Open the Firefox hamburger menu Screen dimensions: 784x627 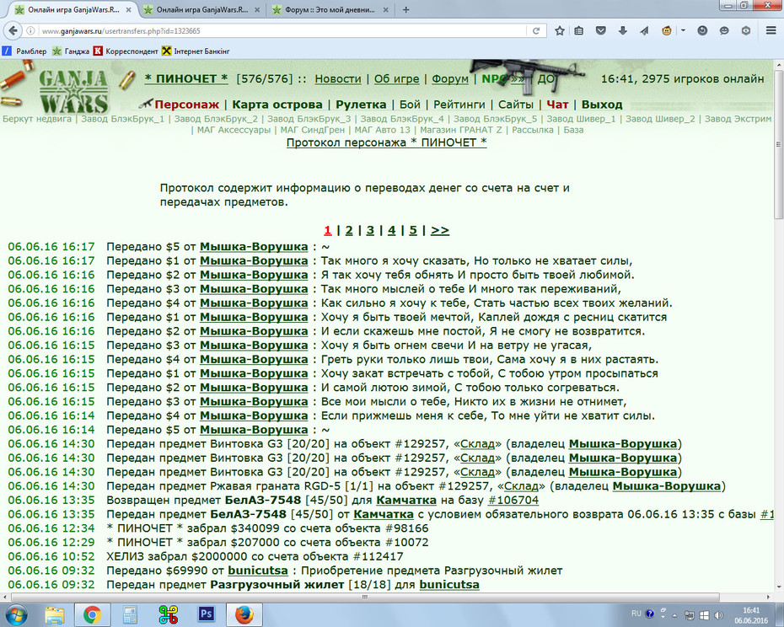click(x=771, y=30)
